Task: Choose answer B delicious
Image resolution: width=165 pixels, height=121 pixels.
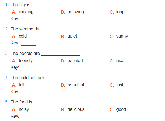Action: tap(73, 109)
